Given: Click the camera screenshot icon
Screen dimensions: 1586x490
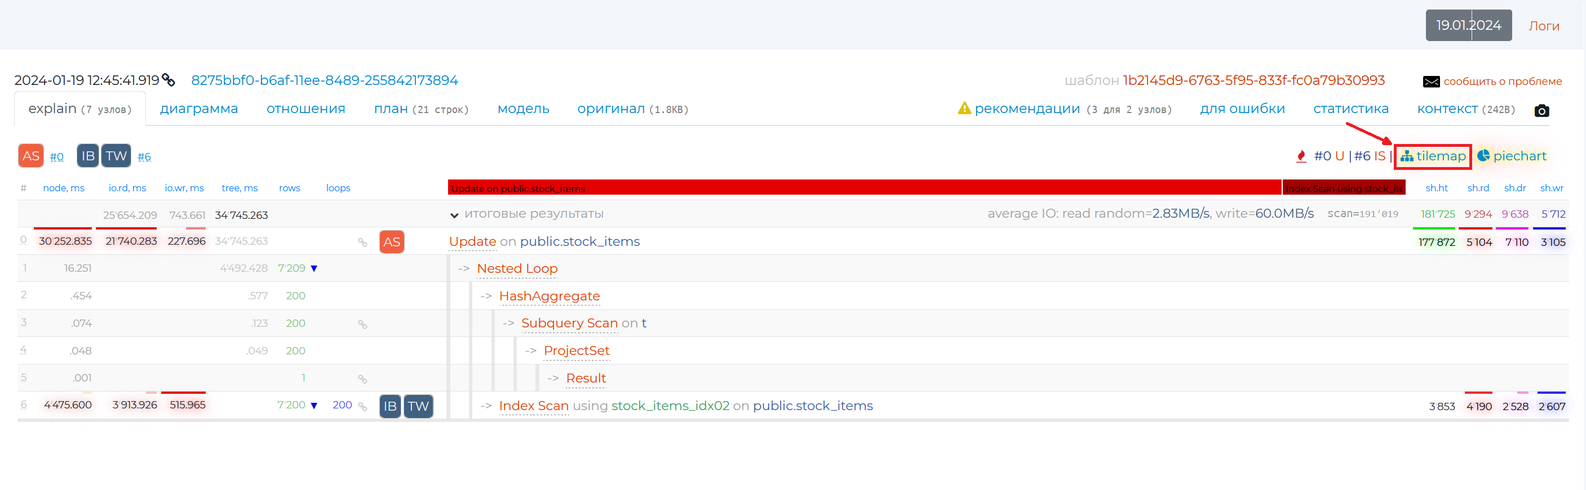Looking at the screenshot, I should 1541,111.
